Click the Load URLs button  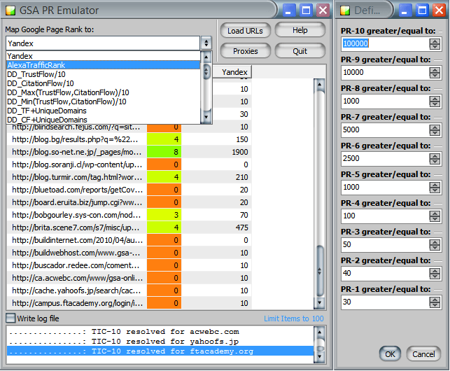245,30
